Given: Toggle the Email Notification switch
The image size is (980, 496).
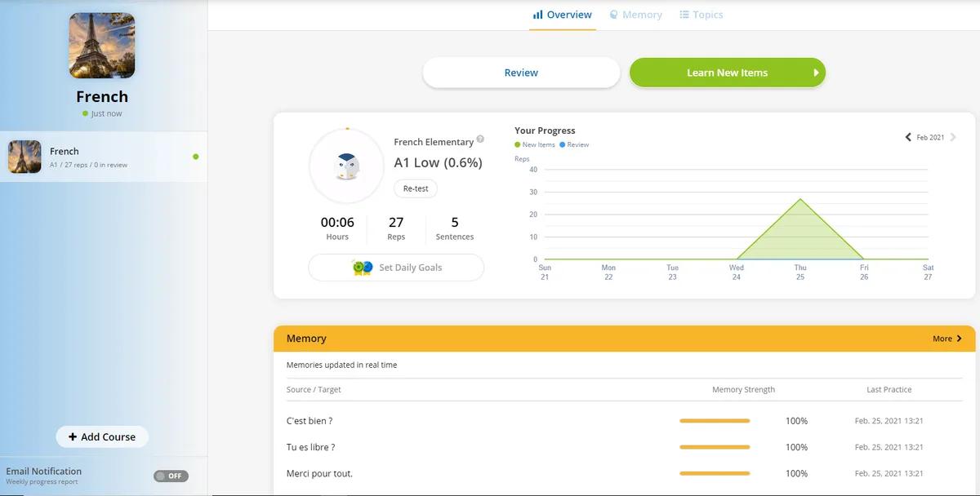Looking at the screenshot, I should (171, 476).
